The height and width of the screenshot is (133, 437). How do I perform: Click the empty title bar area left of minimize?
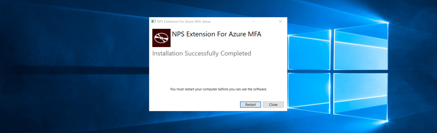231,22
